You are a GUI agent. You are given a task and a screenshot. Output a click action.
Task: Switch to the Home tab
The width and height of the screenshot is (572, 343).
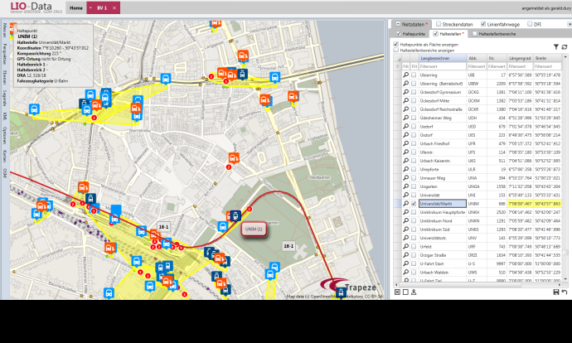(x=75, y=7)
